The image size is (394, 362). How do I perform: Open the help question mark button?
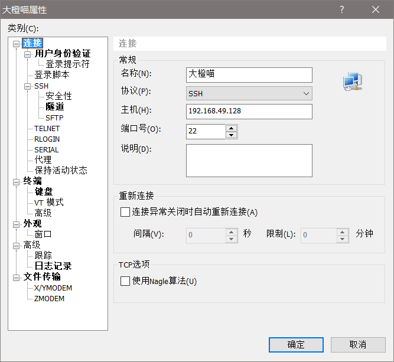342,9
